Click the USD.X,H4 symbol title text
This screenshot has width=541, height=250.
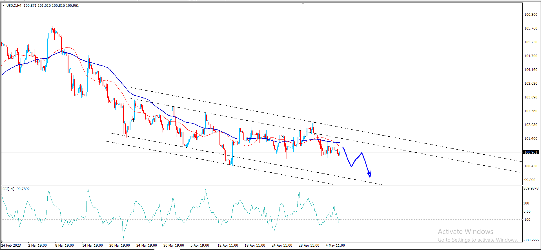tap(14, 6)
